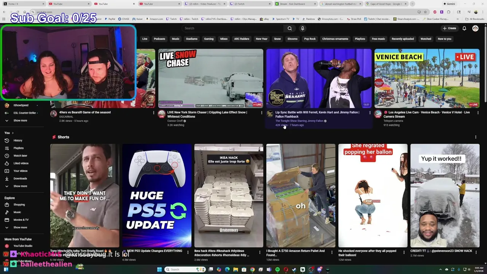Open options for the Amazon Return Pallet short

click(332, 252)
